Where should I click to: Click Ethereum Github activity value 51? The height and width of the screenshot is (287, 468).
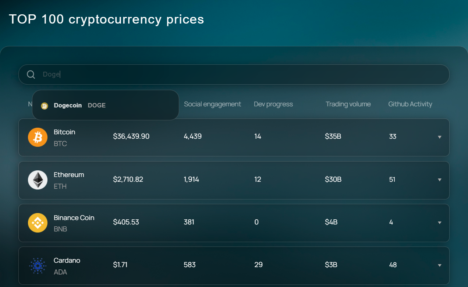[x=392, y=180]
